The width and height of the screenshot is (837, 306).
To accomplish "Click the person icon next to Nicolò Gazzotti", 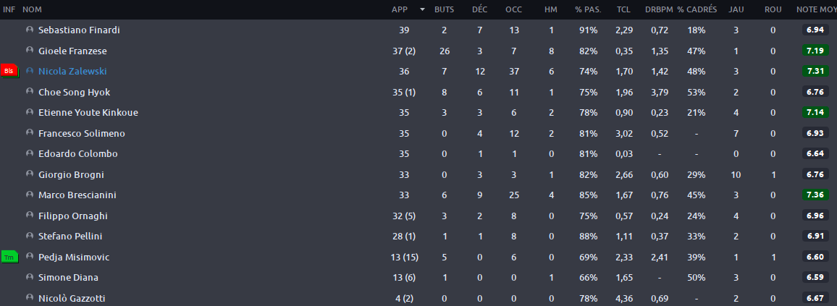I will coord(30,298).
